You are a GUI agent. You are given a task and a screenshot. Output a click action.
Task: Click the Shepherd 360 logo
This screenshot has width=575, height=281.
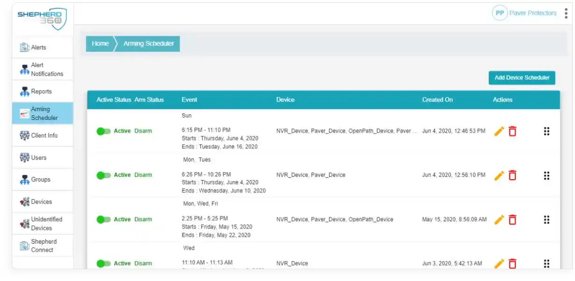[42, 19]
